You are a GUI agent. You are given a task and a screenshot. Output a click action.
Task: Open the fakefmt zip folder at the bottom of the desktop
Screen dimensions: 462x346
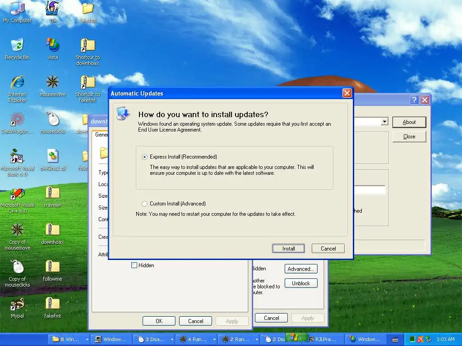[x=52, y=308]
